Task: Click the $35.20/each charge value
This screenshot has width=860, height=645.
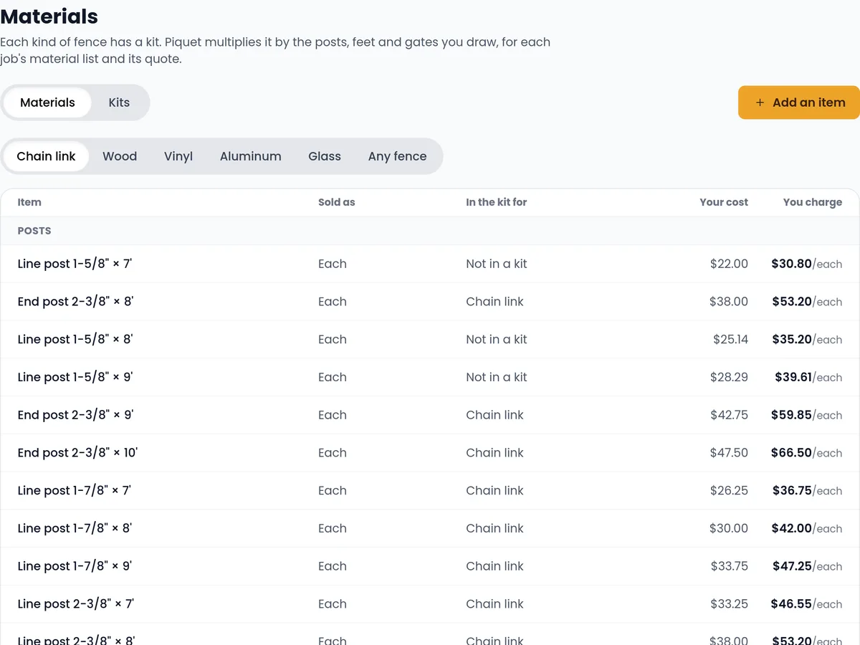Action: [x=807, y=340]
